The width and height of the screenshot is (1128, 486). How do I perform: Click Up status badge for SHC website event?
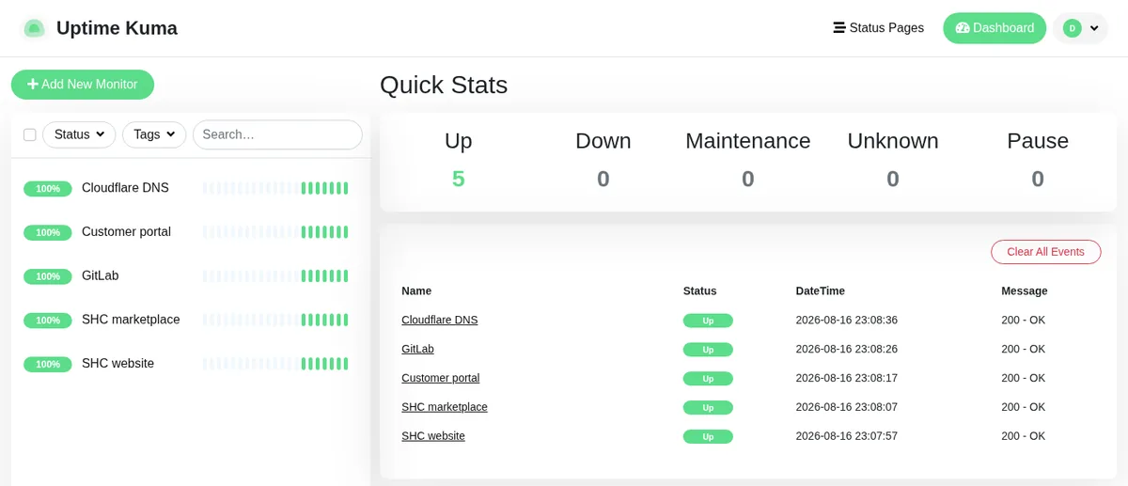click(708, 437)
